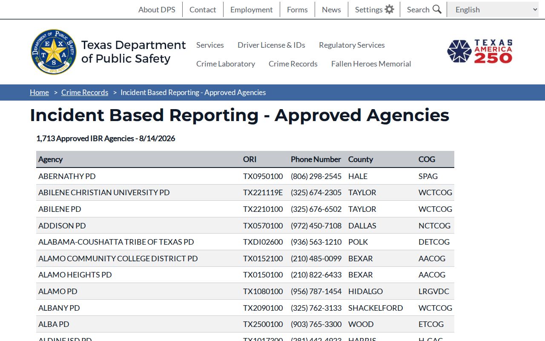Viewport: 545px width, 341px height.
Task: Click the Texas America 250 logo
Action: coord(480,52)
